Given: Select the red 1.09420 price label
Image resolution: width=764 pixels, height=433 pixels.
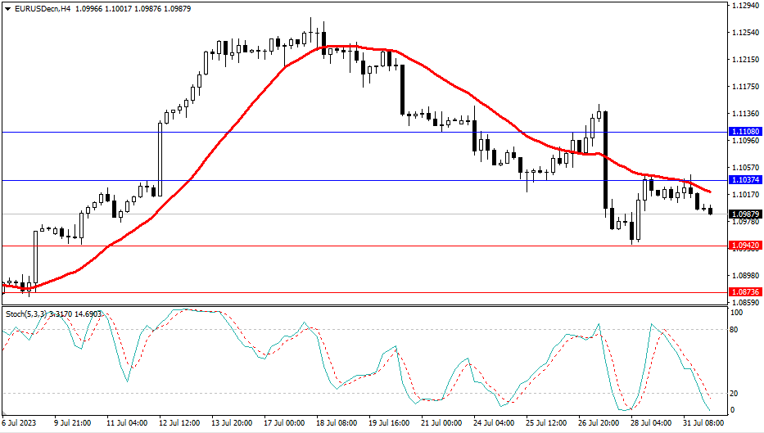Looking at the screenshot, I should pyautogui.click(x=744, y=245).
